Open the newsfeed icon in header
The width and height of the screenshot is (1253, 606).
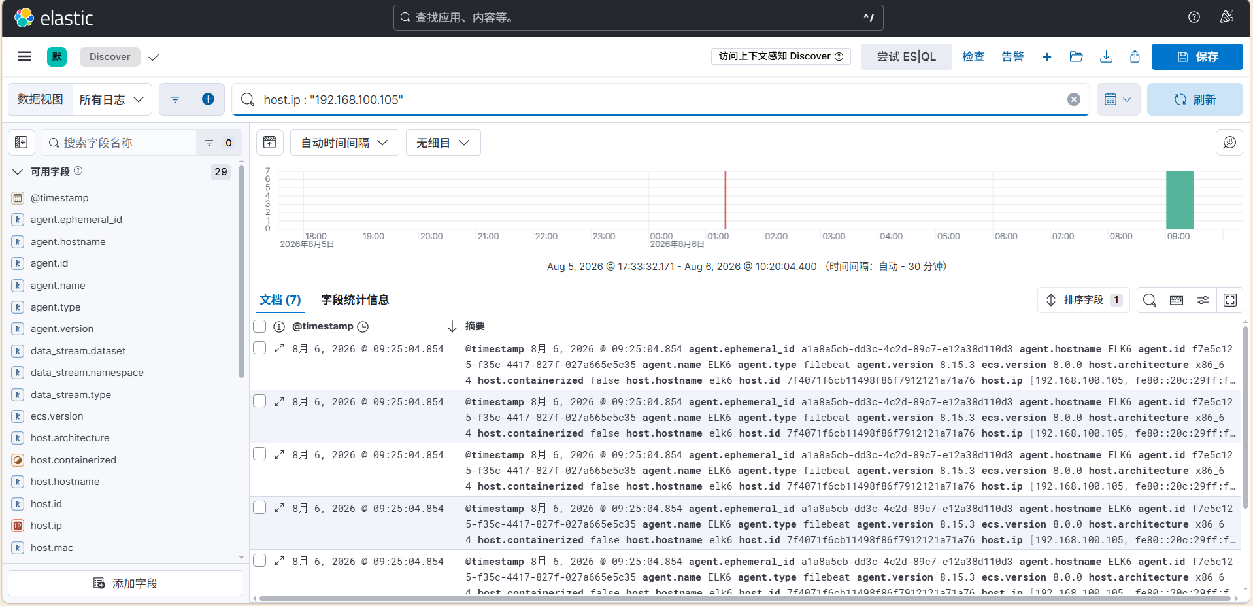coord(1227,18)
